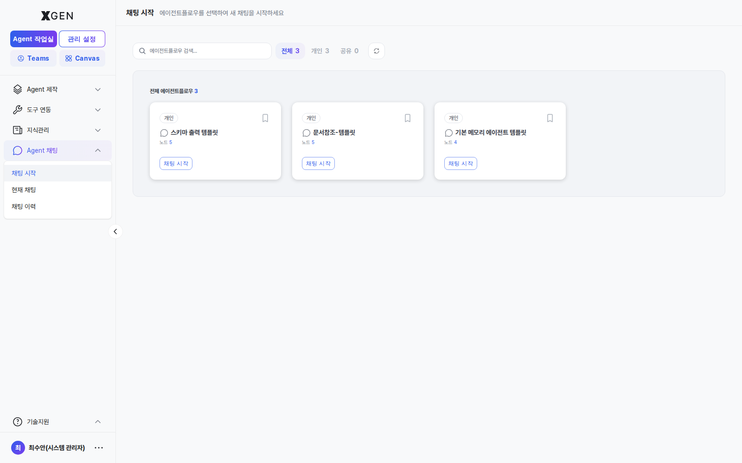Image resolution: width=742 pixels, height=463 pixels.
Task: Switch to the 공유 0 filter tab
Action: tap(349, 51)
